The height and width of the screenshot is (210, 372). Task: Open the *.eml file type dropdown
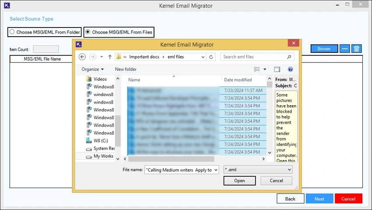click(258, 169)
